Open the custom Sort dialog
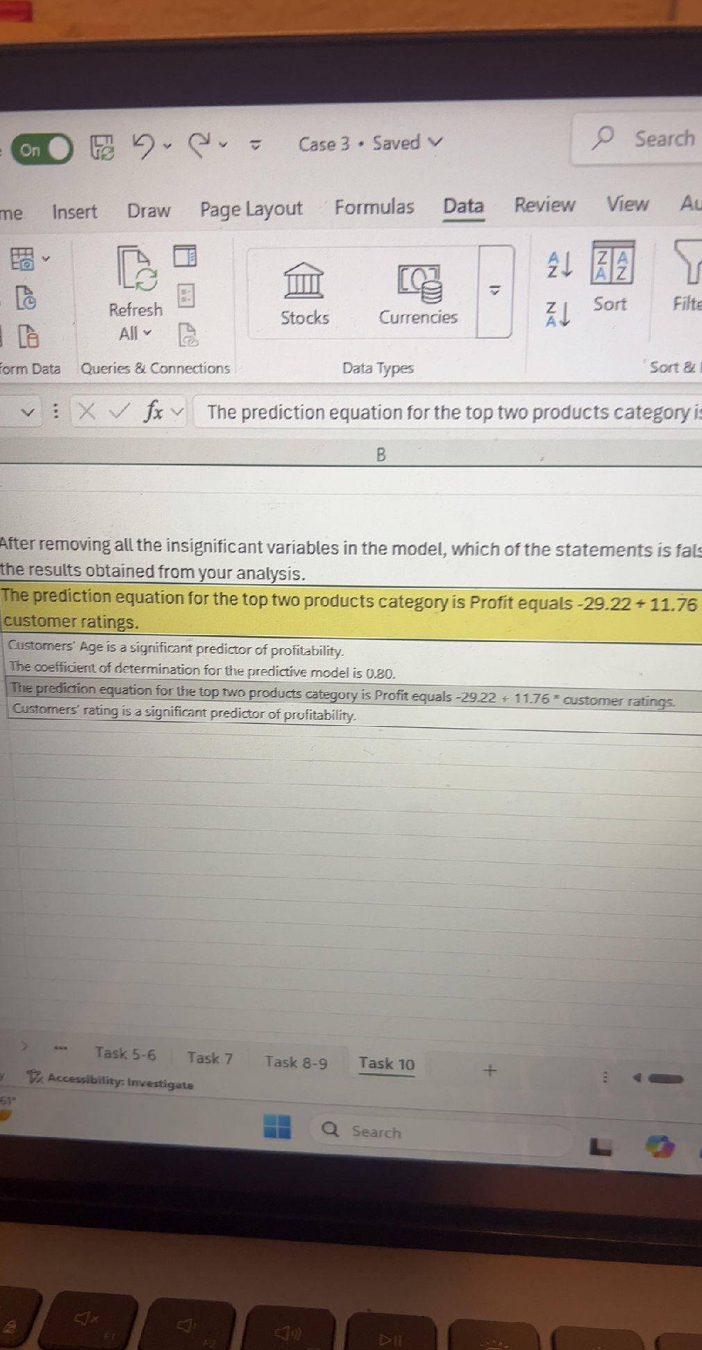This screenshot has width=702, height=1350. pos(610,276)
